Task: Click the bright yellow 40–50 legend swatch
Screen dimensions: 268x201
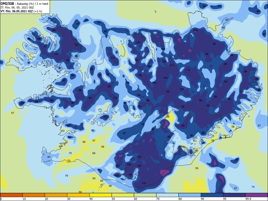Action: 100,195
